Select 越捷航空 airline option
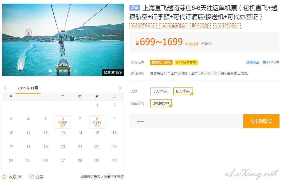This screenshot has height=183, width=282. pyautogui.click(x=161, y=103)
